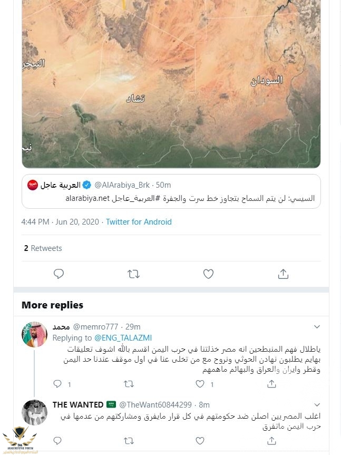Share memro777's reply
The image size is (341, 455).
pyautogui.click(x=271, y=384)
